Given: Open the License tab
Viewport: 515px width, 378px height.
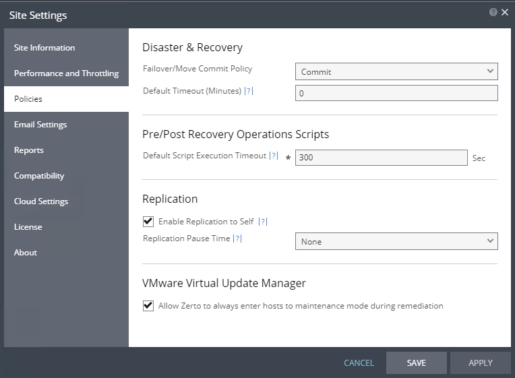Looking at the screenshot, I should click(66, 227).
